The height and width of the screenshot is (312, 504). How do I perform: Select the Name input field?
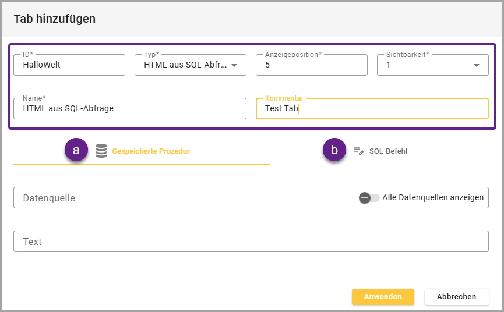coord(129,108)
